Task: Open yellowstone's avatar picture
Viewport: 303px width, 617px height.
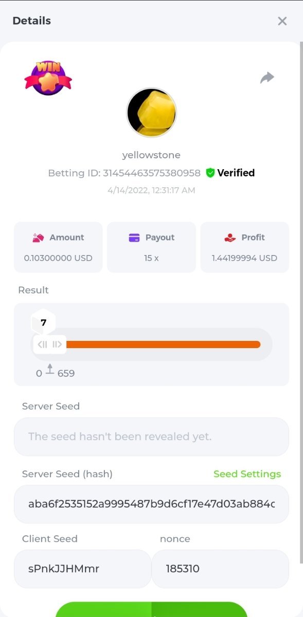Action: coord(151,113)
